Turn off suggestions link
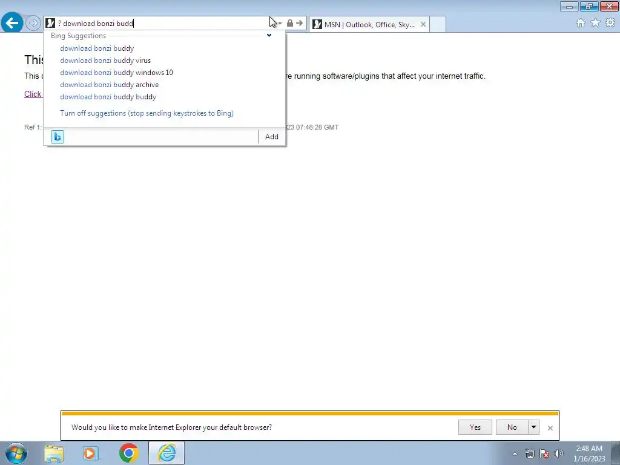Image resolution: width=620 pixels, height=465 pixels. point(147,113)
